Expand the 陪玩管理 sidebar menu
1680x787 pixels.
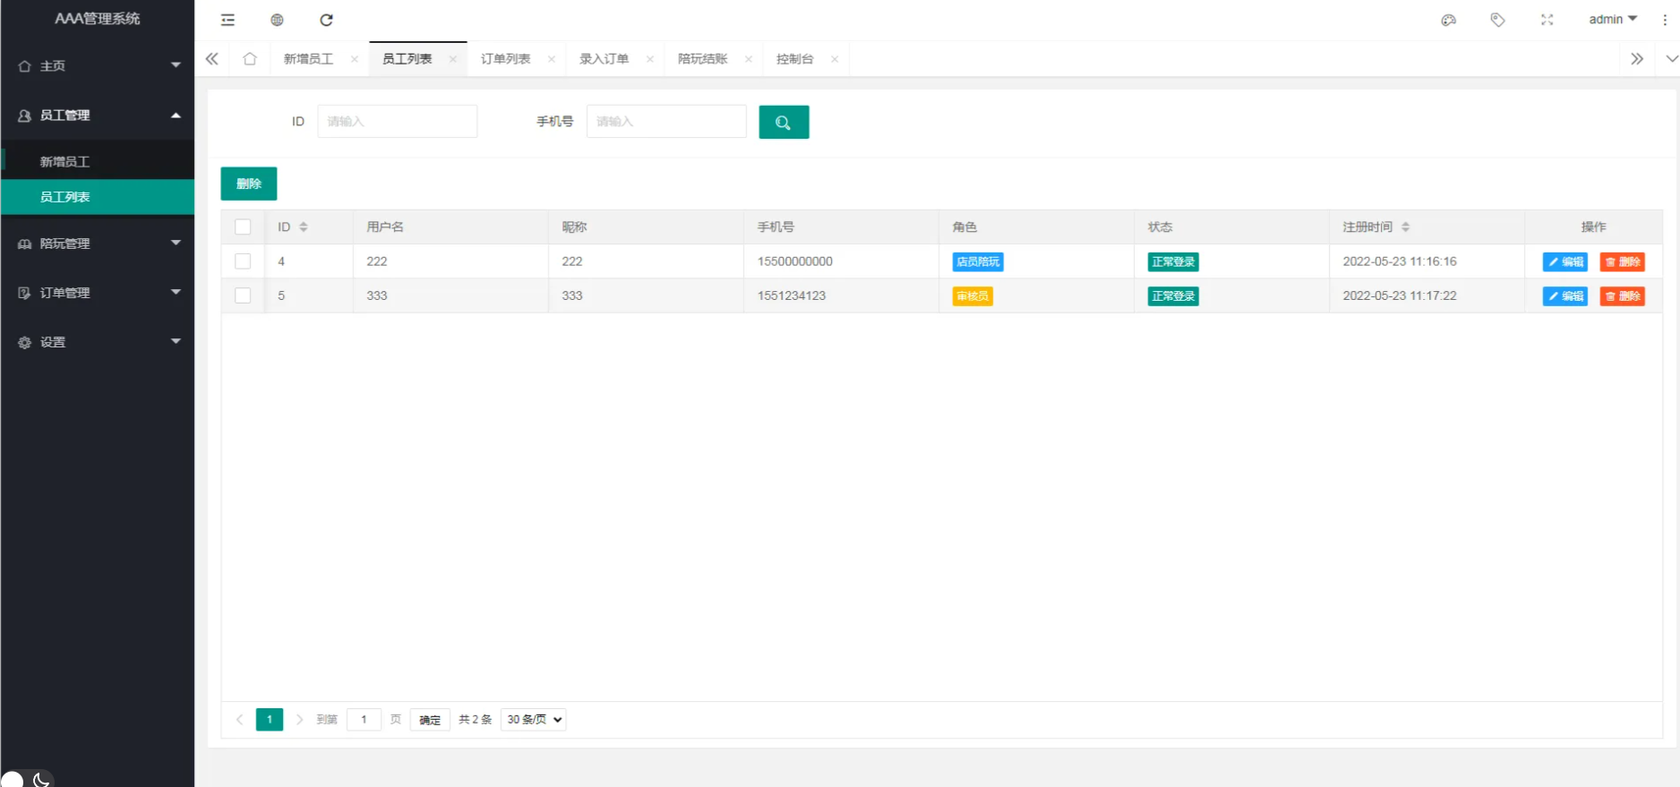pos(98,244)
